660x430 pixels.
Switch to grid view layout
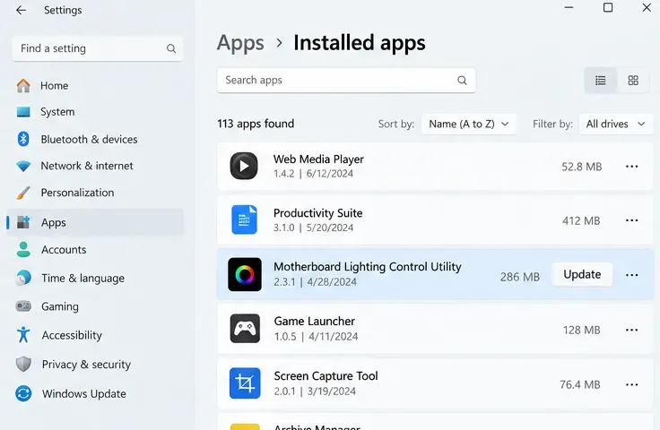[633, 81]
